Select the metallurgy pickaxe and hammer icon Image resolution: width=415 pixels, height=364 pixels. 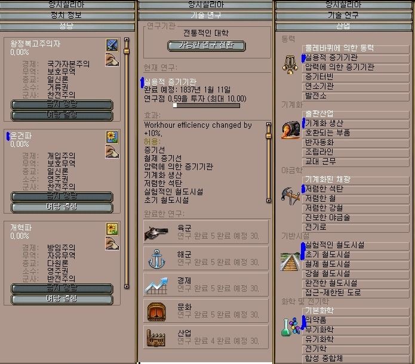(x=290, y=196)
